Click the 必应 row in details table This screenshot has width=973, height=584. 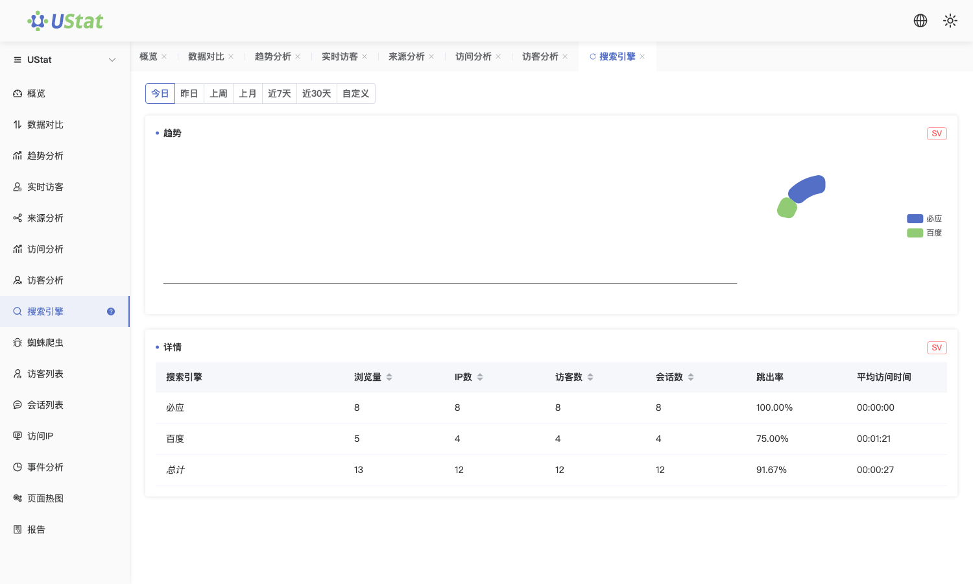coord(551,408)
